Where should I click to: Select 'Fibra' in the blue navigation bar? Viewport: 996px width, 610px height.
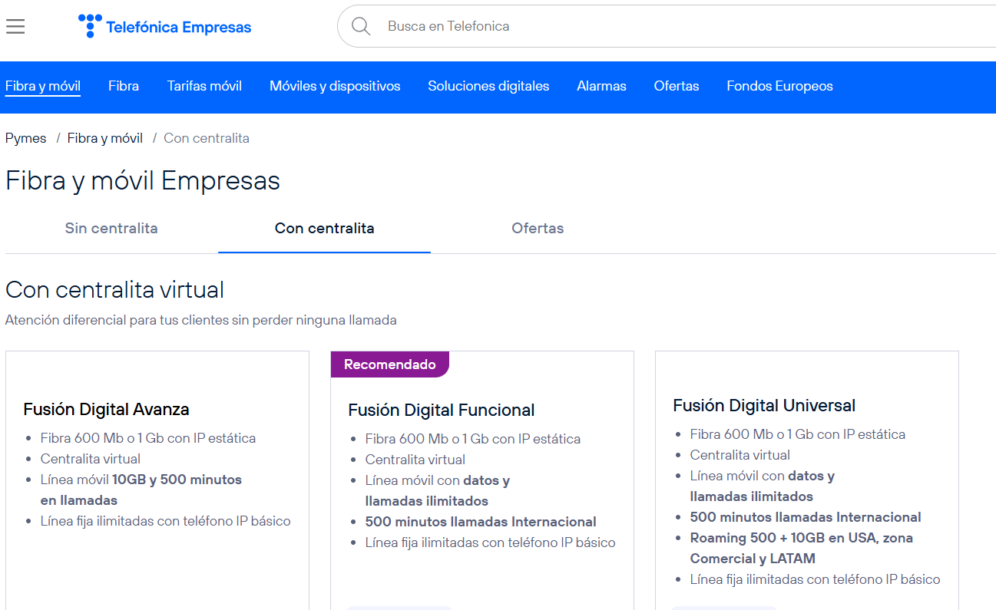click(124, 86)
